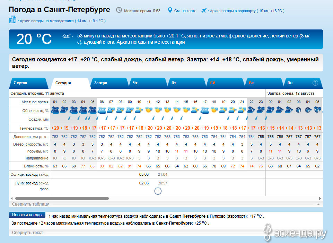The height and width of the screenshot is (243, 333).
Task: Click the Местное время row label
Action: tap(35, 102)
